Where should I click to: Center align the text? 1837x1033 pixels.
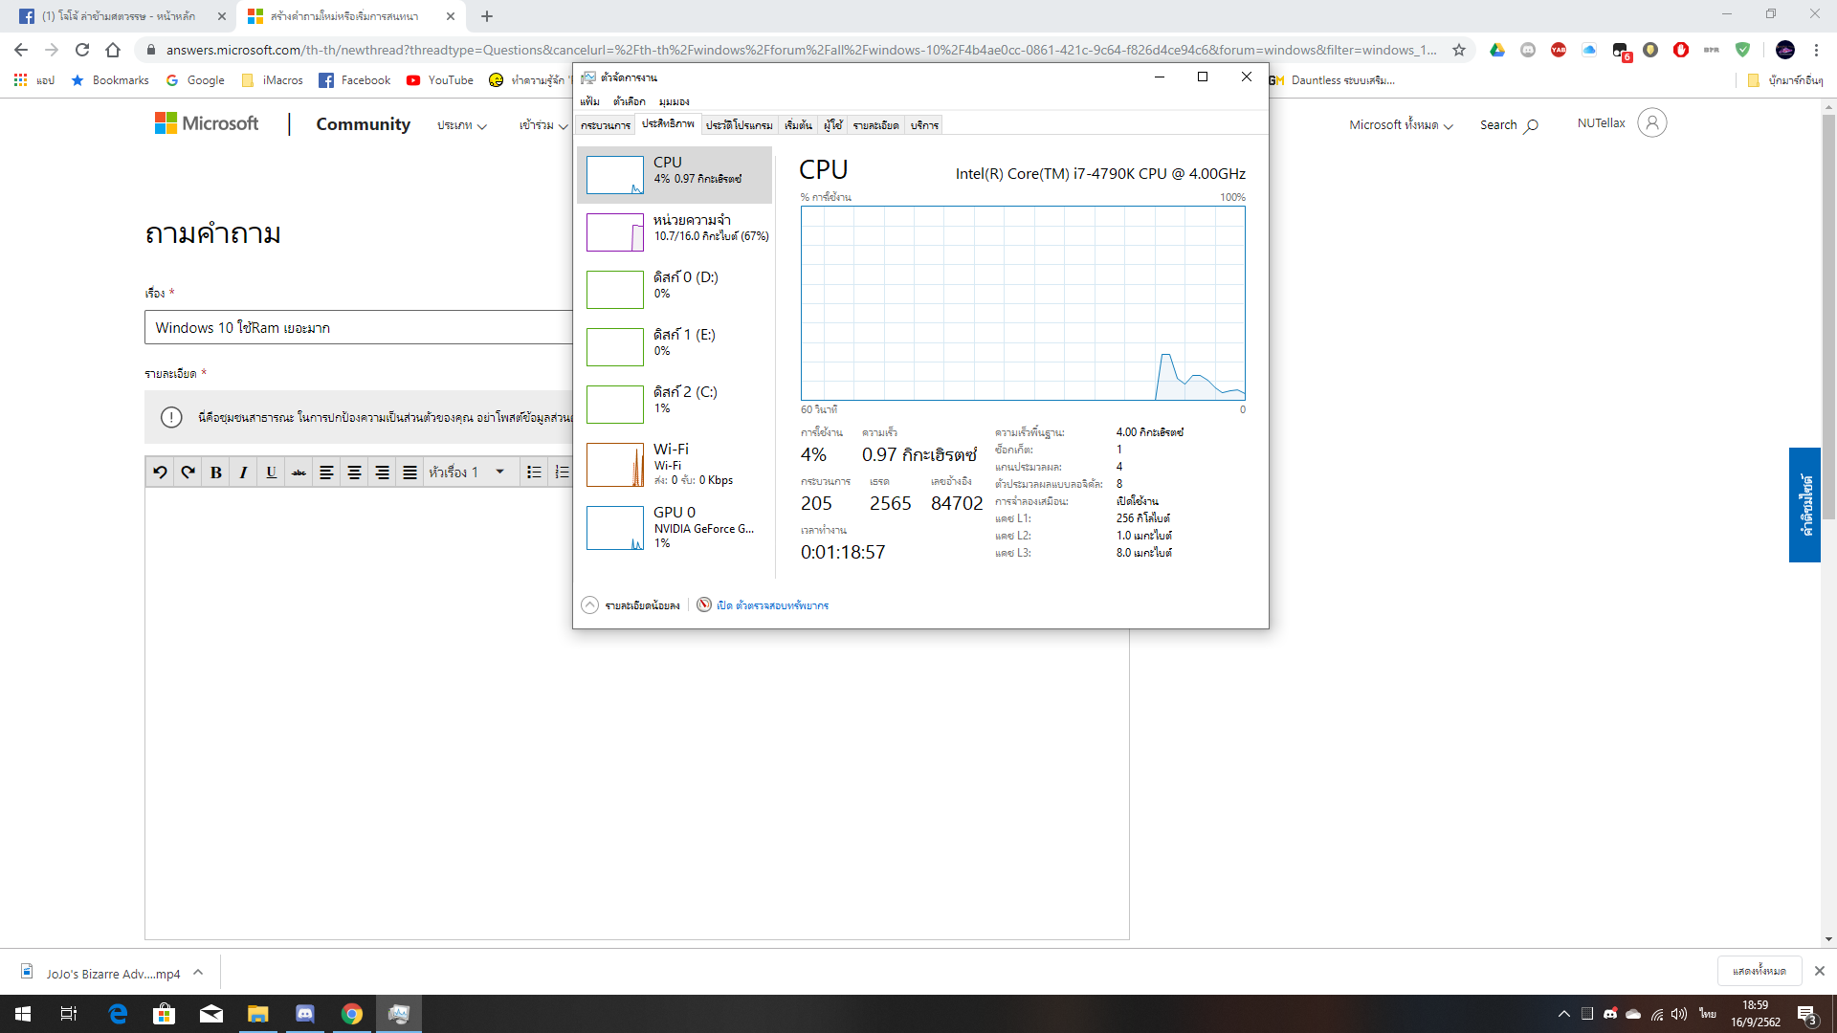[x=354, y=472]
